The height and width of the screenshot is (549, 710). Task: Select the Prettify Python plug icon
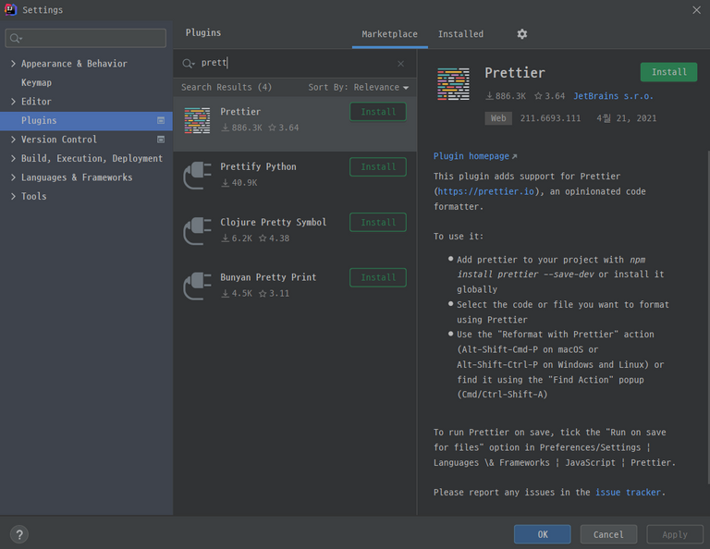pos(198,176)
